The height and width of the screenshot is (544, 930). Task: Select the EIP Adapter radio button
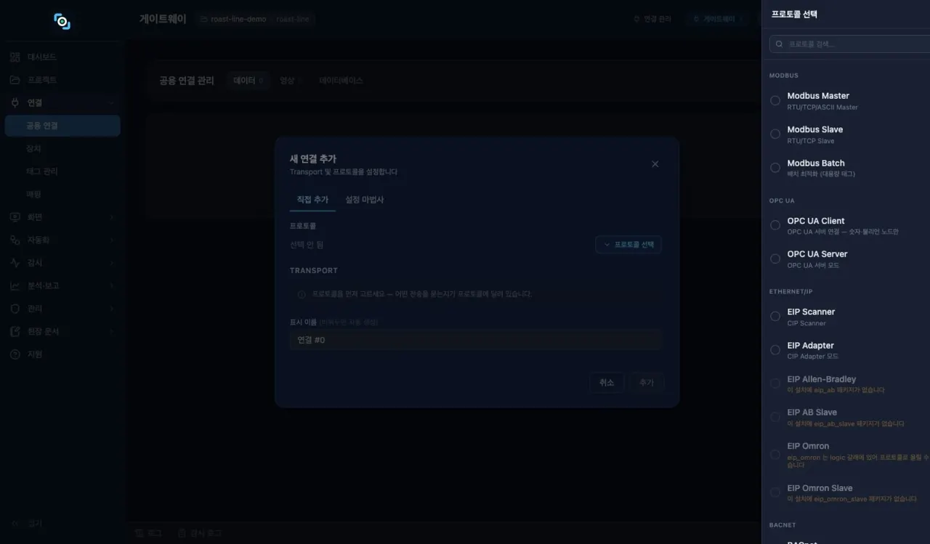pos(775,350)
